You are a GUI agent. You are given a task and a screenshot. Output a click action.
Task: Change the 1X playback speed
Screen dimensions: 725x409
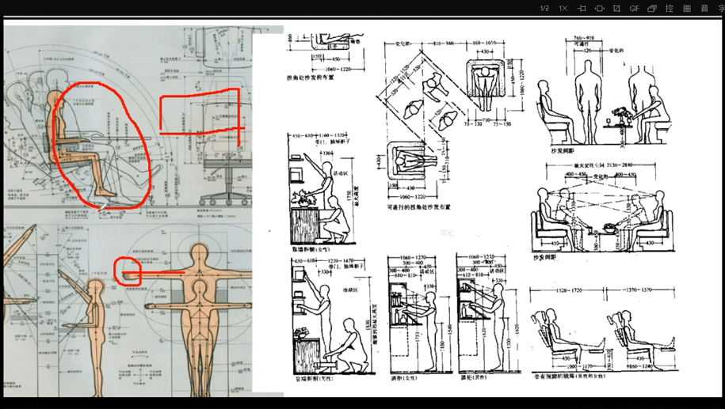click(x=563, y=8)
